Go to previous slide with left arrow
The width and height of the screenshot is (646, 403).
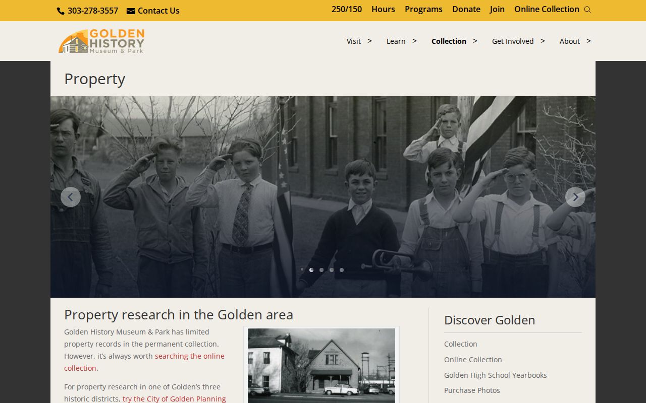(x=71, y=197)
